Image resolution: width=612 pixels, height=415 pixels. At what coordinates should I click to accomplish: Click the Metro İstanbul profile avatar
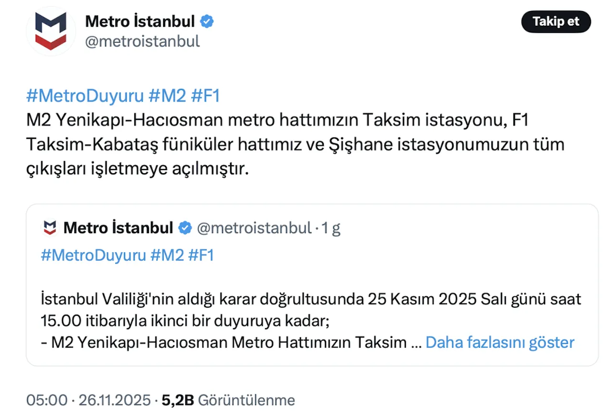tap(51, 31)
